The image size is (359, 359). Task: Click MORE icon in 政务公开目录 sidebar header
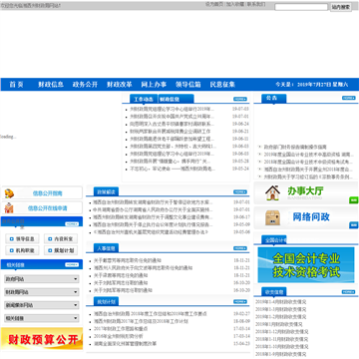[x=72, y=224]
